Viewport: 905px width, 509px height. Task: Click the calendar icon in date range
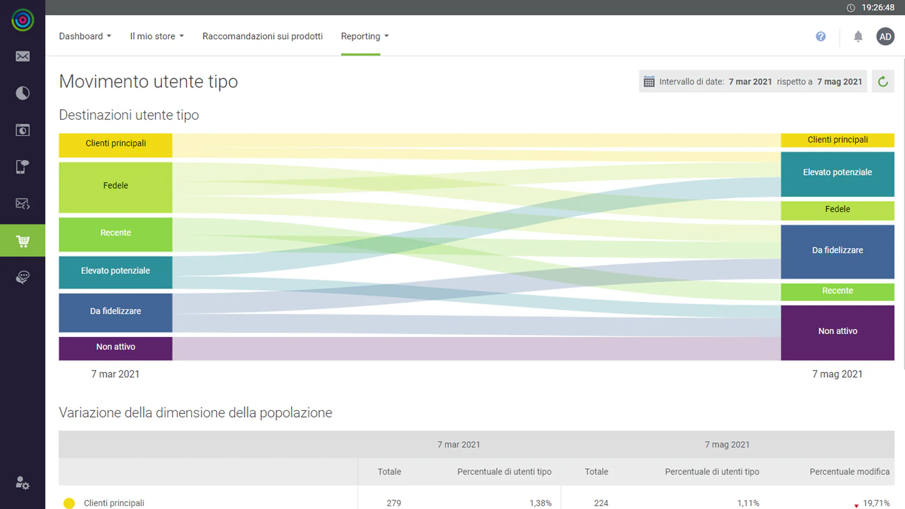click(x=649, y=81)
